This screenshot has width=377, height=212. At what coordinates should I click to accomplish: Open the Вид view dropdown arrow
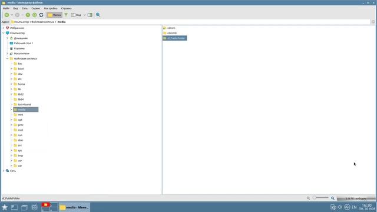click(x=84, y=15)
